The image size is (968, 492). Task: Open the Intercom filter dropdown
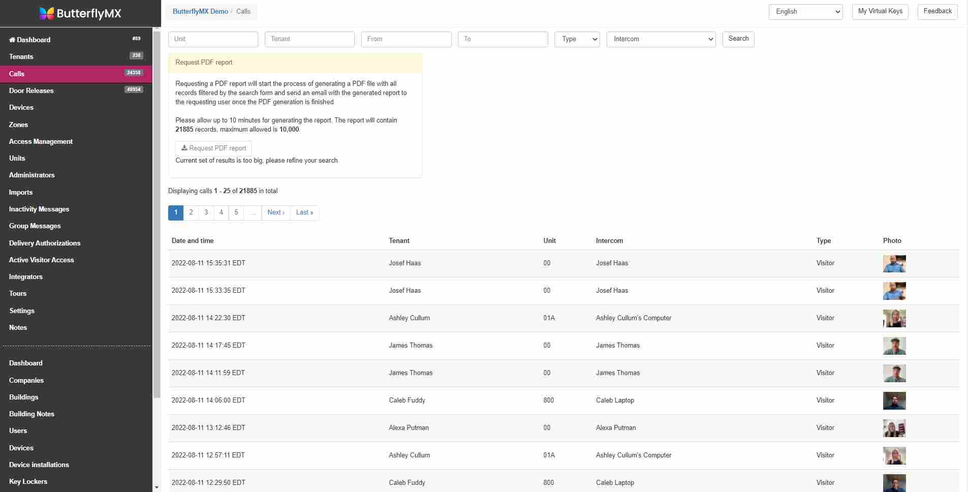click(x=660, y=39)
